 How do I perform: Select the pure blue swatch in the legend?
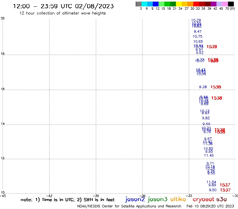pyautogui.click(x=156, y=4)
